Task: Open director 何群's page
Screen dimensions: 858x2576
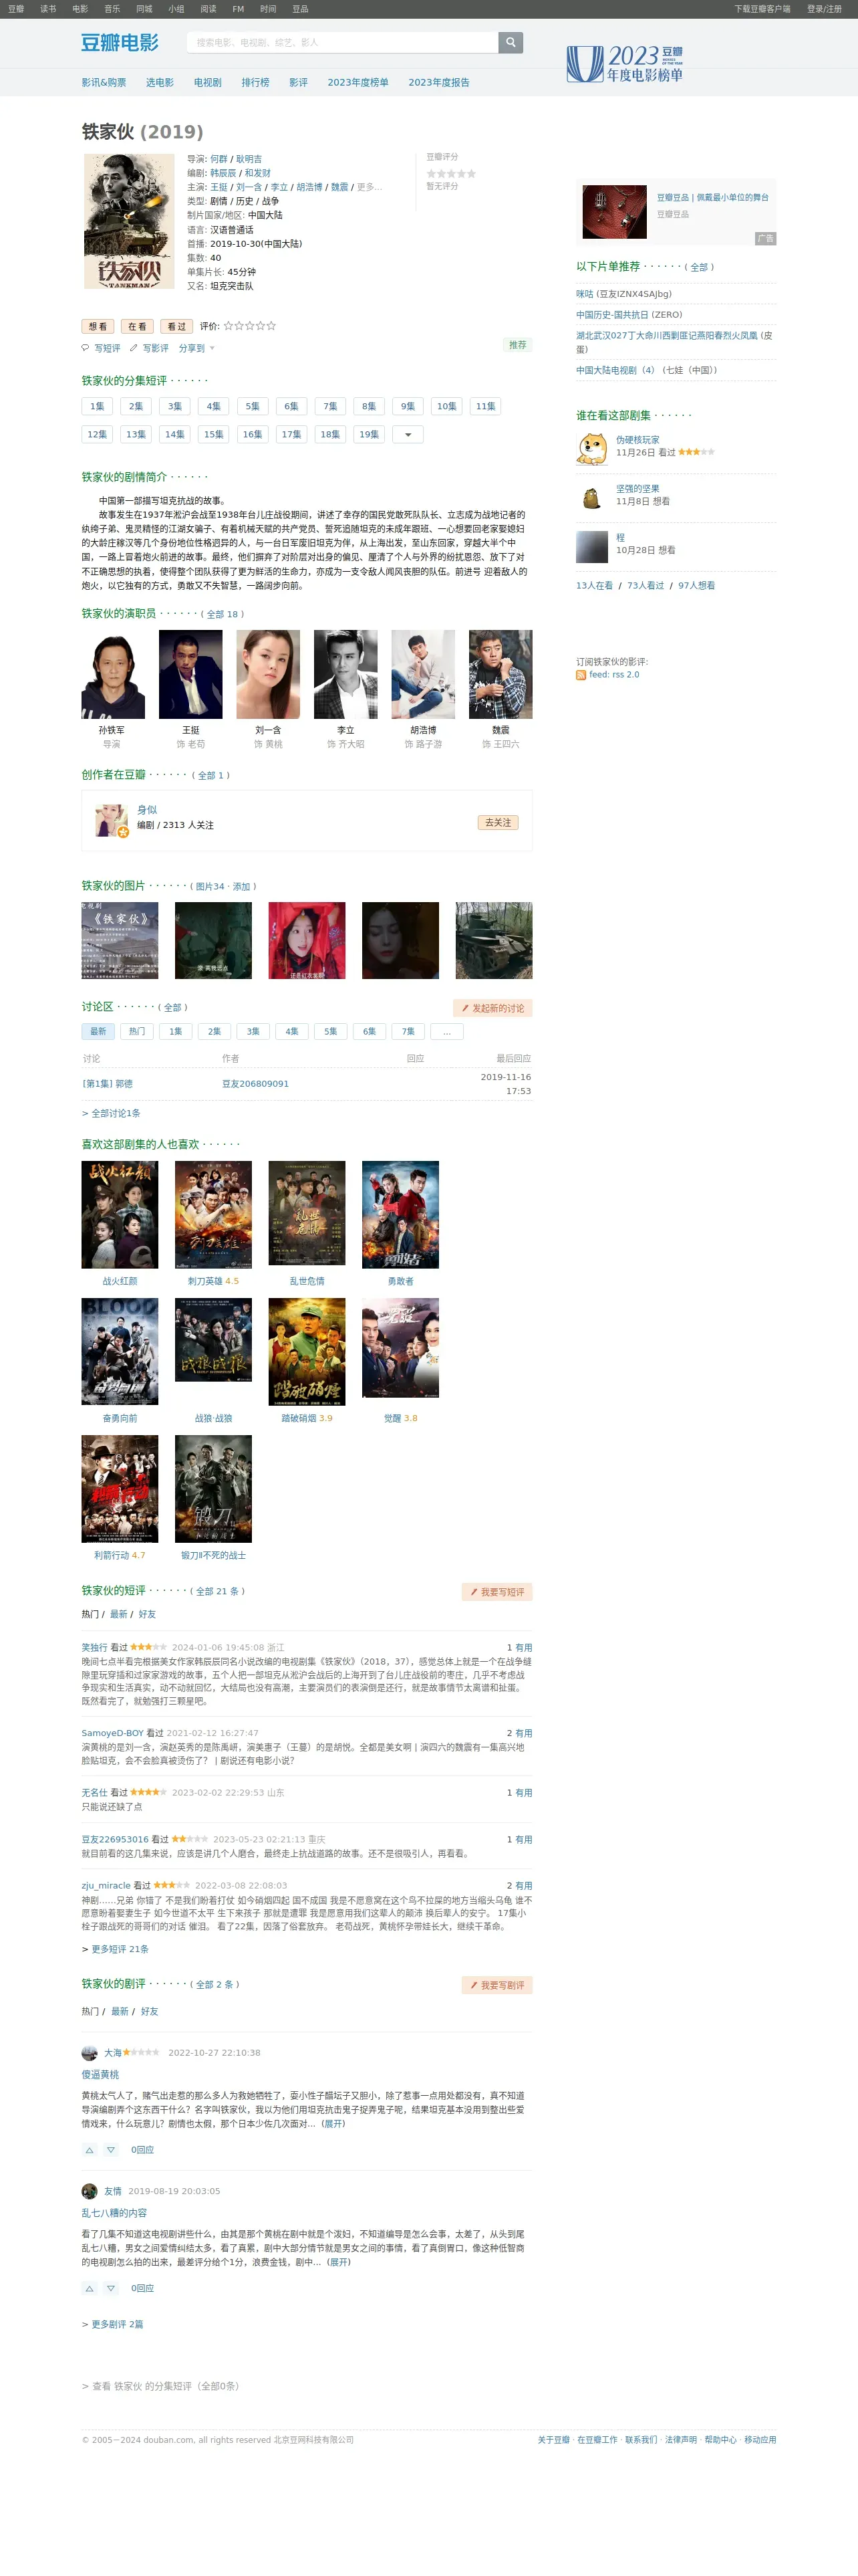Action: [x=219, y=159]
